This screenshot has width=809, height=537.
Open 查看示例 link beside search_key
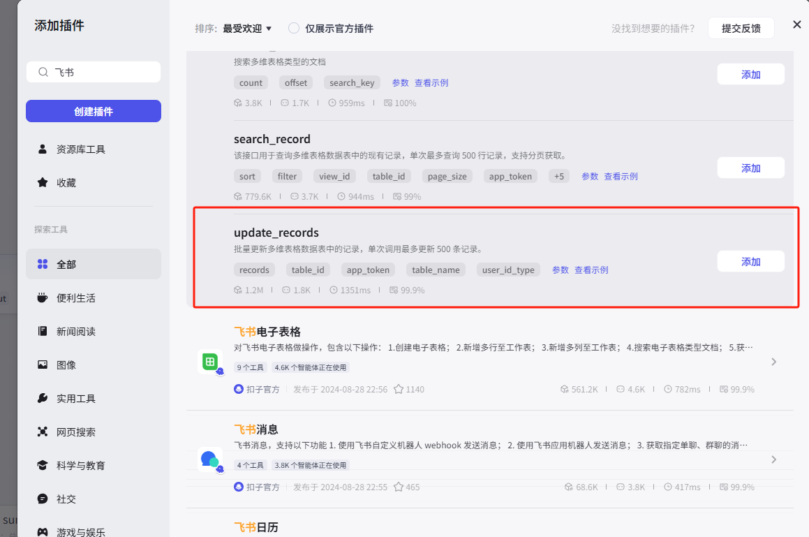(x=431, y=82)
